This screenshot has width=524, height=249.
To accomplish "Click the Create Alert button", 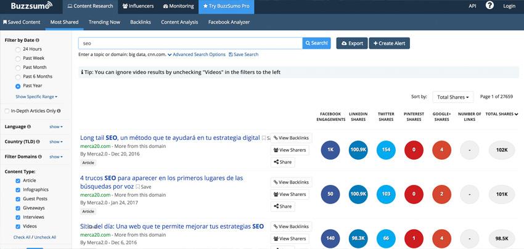I will (390, 43).
